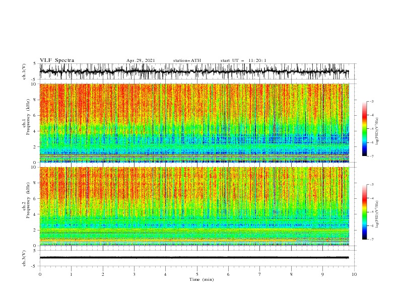
Task: Click the "3" tick on the time axis
Action: [134, 274]
